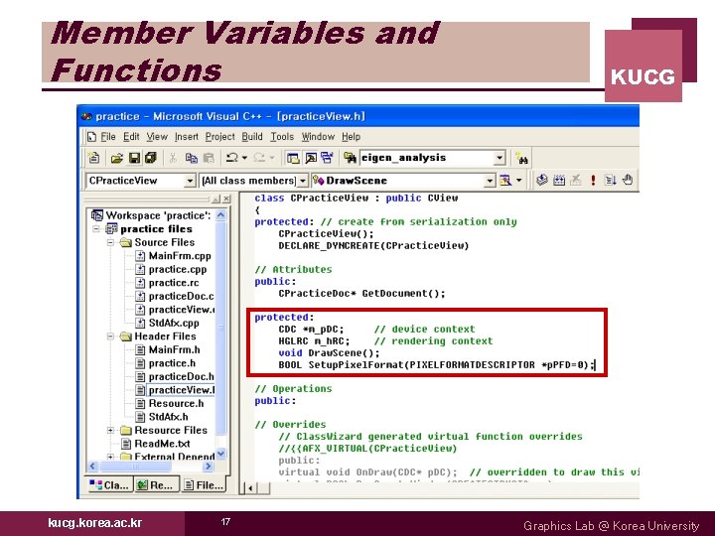Open the Edit menu
The width and height of the screenshot is (715, 536).
(131, 137)
